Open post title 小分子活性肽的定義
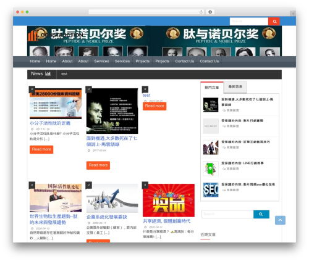 50,123
